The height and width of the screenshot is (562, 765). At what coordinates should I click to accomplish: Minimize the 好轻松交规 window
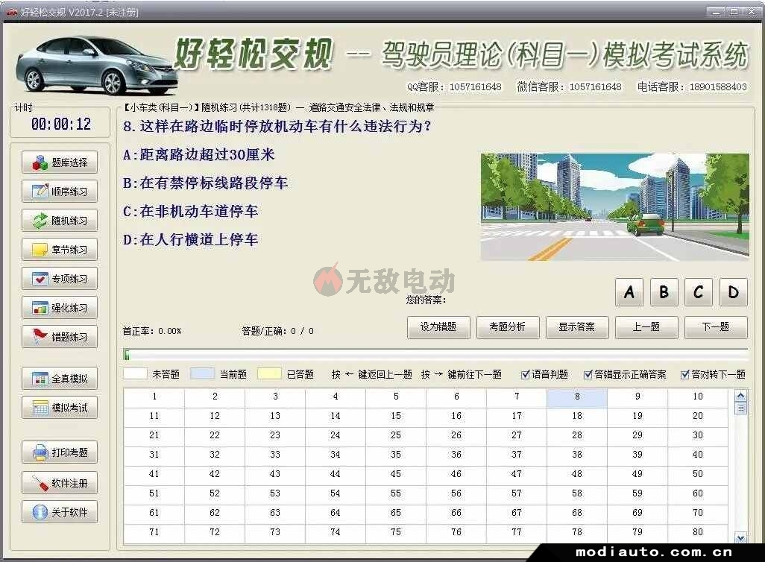[716, 12]
